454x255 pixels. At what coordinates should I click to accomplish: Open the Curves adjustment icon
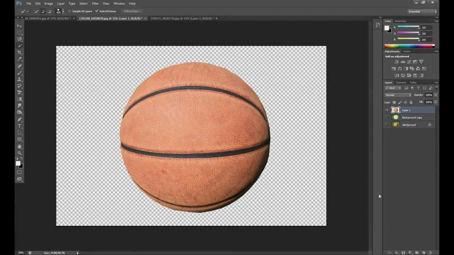409,62
